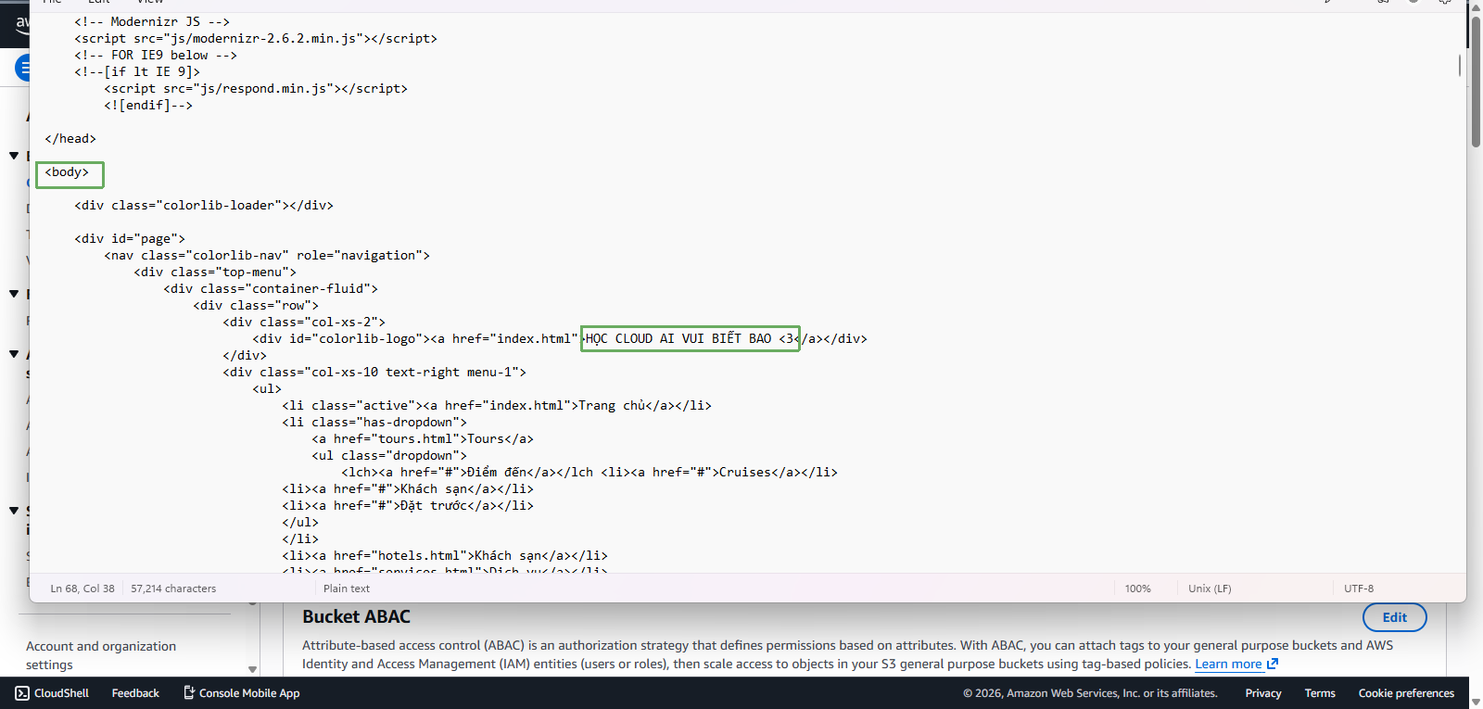1483x709 pixels.
Task: Click the '57,214 characters' status entry
Action: (173, 589)
